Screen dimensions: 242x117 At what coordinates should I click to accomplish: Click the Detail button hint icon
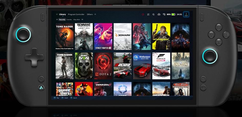pyautogui.click(x=62, y=98)
